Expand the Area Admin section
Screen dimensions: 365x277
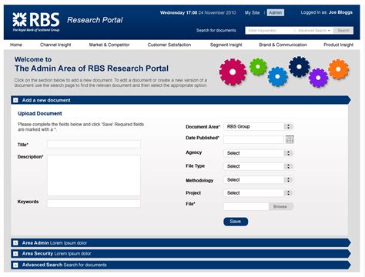tap(15, 242)
